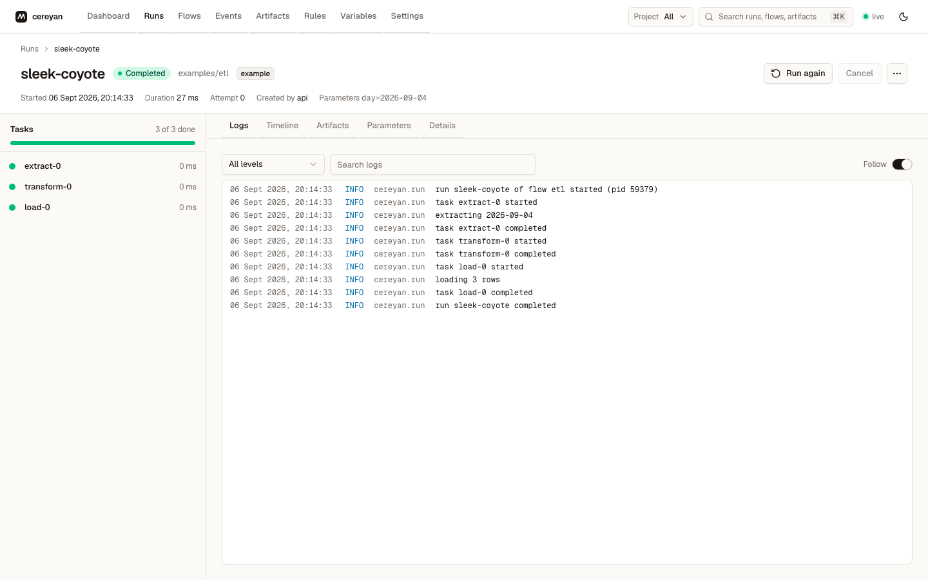Click log line 'task transform-0 completed'
This screenshot has width=928, height=580.
[x=567, y=254]
